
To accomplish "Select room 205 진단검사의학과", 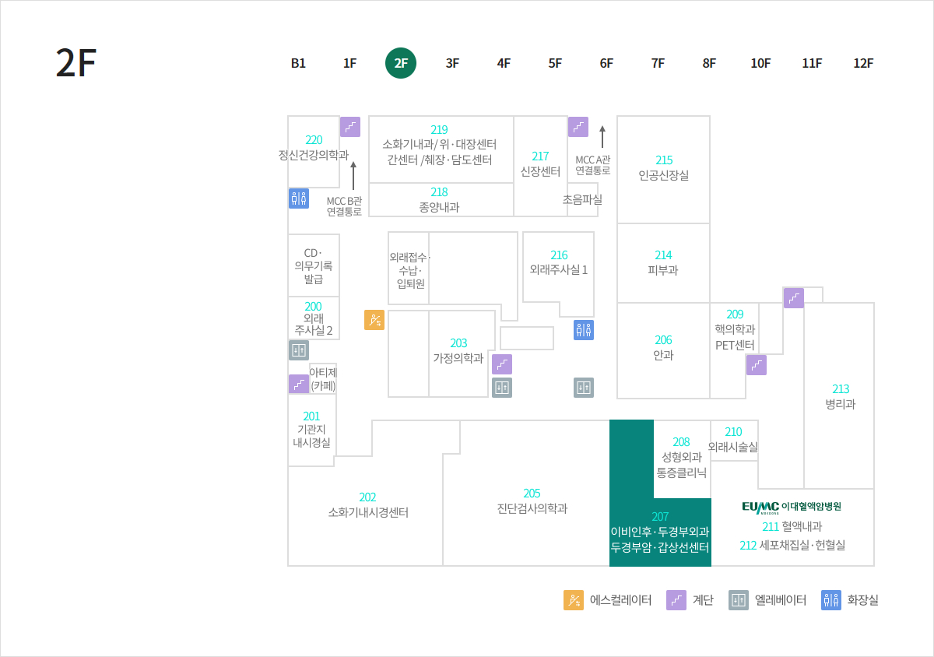I will coord(532,501).
